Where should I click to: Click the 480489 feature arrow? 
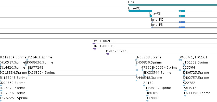(147, 96)
